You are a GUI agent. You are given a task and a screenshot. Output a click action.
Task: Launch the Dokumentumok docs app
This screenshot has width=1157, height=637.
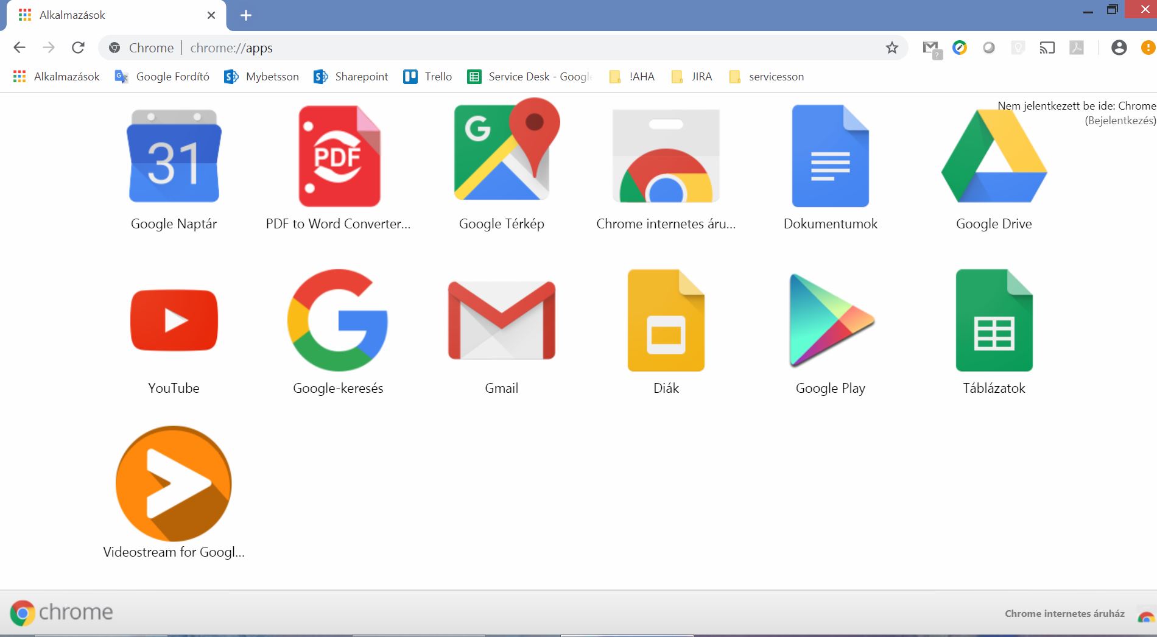830,156
